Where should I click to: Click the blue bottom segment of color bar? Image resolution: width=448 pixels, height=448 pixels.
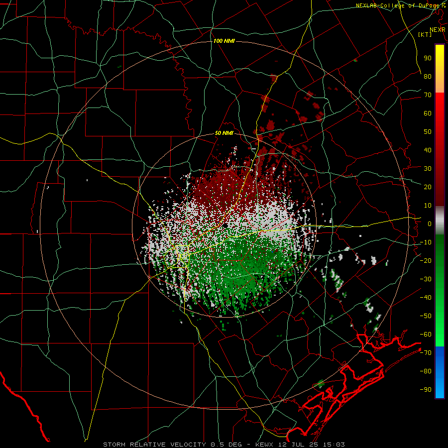click(x=440, y=372)
